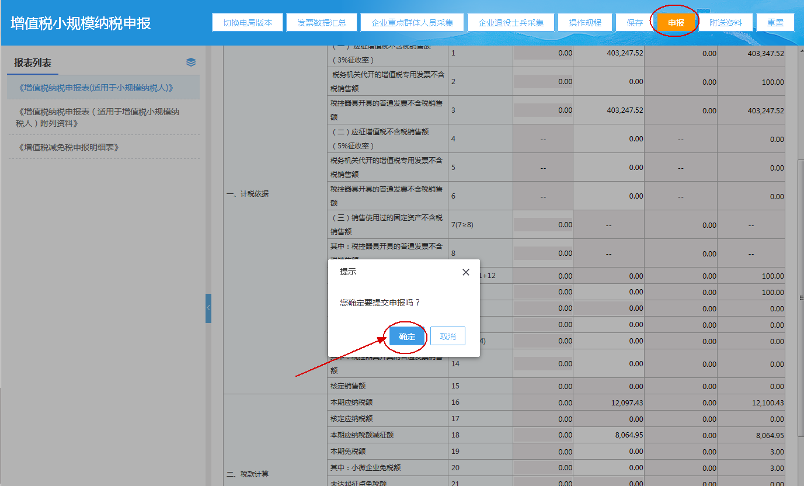Image resolution: width=804 pixels, height=486 pixels.
Task: Open 切换电局版本 in toolbar
Action: (x=248, y=23)
